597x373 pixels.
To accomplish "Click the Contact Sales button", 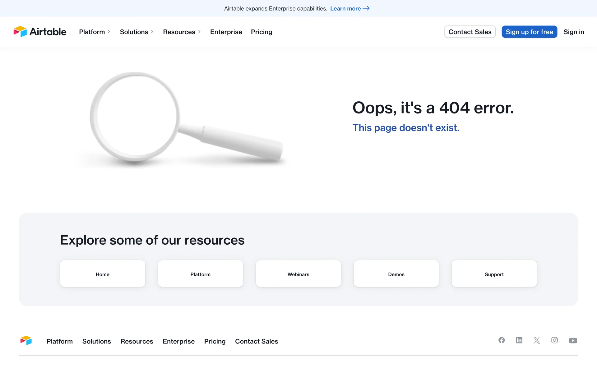I will click(x=470, y=32).
